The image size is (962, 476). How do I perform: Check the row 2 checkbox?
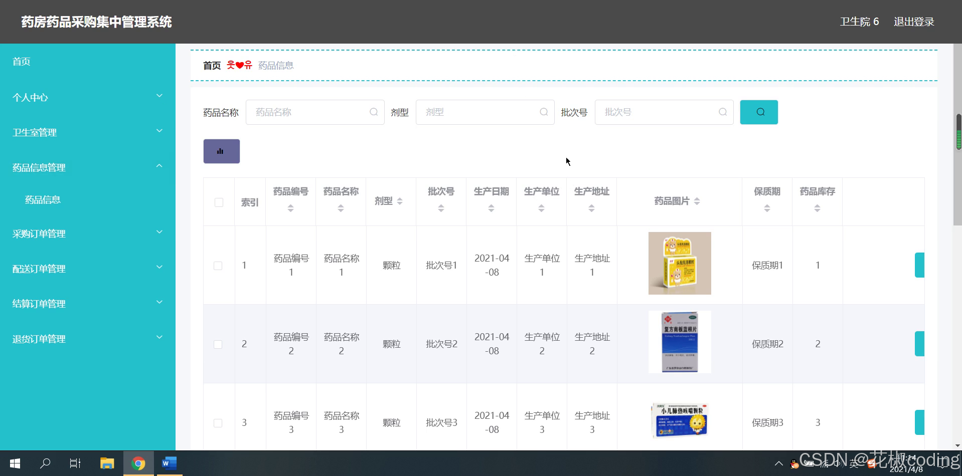coord(218,344)
